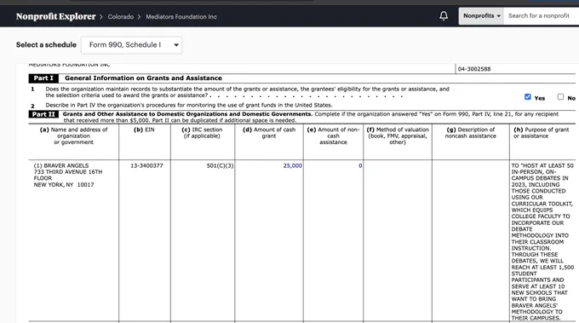Select the non-cash assistance value 0
This screenshot has width=579, height=323.
pyautogui.click(x=360, y=165)
